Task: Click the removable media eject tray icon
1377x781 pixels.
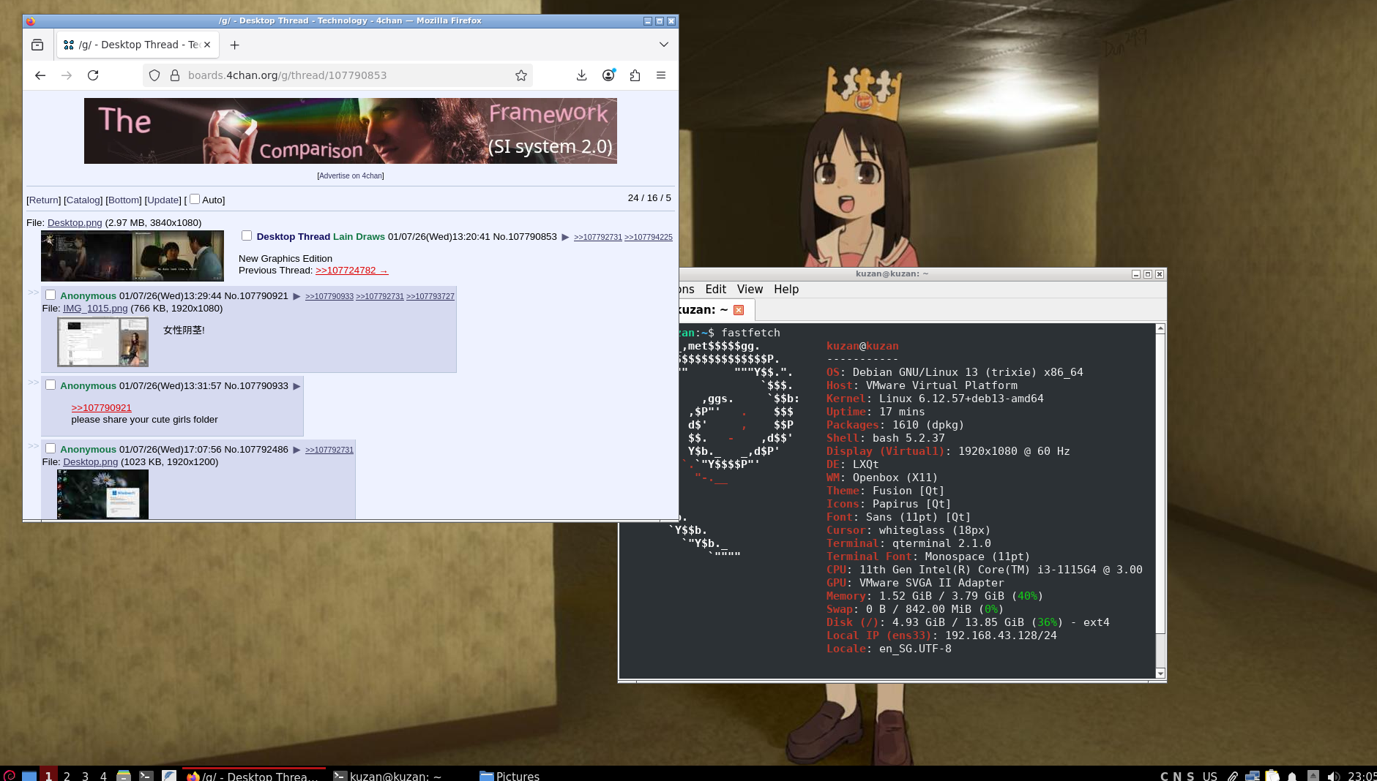Action: pyautogui.click(x=1313, y=776)
